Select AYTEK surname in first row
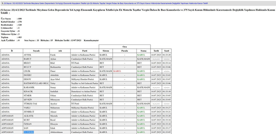This screenshot has height=134, width=276. click(x=28, y=55)
